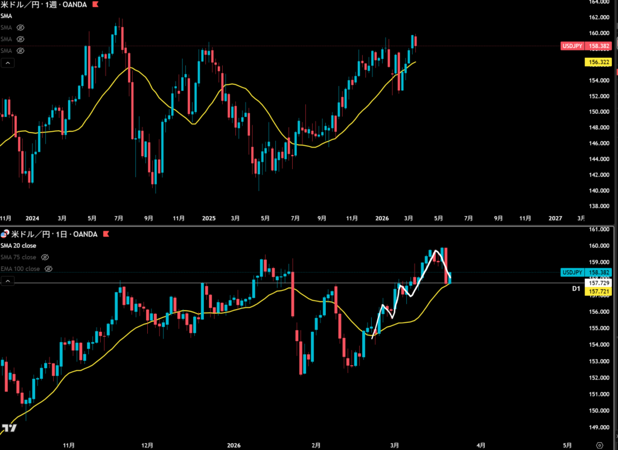Open time axis settings gear at bottom right
The image size is (618, 450).
(599, 445)
